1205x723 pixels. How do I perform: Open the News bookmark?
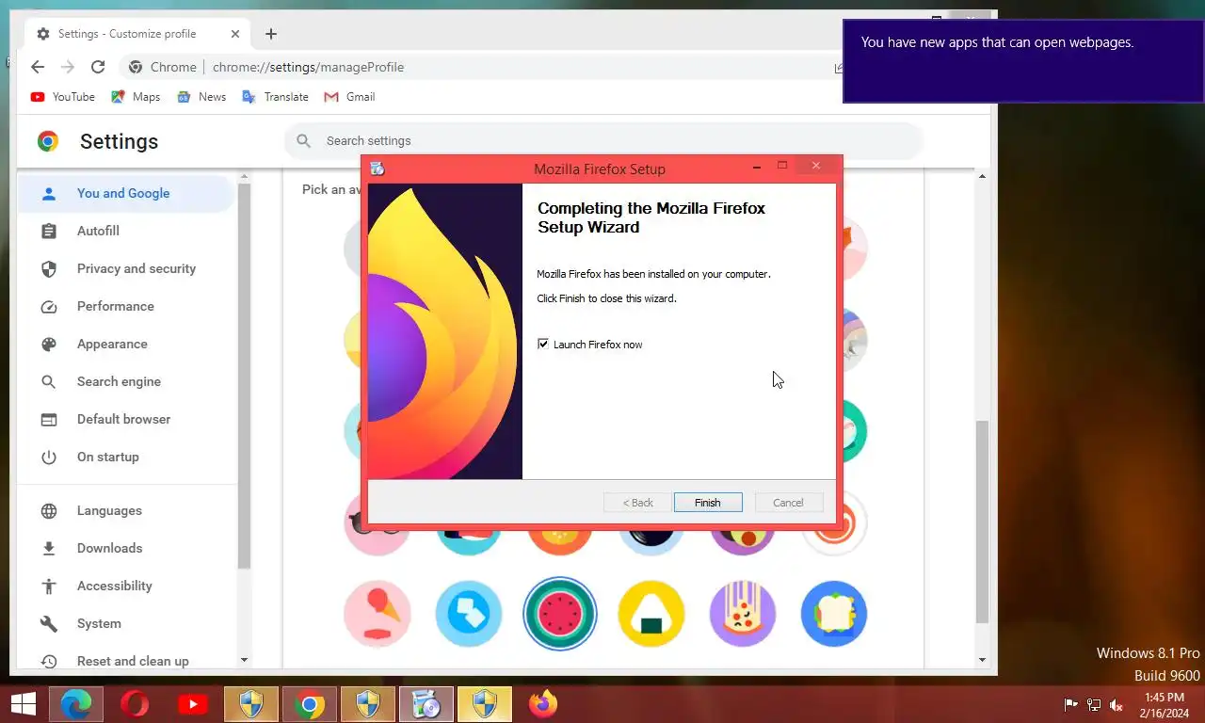(x=201, y=97)
